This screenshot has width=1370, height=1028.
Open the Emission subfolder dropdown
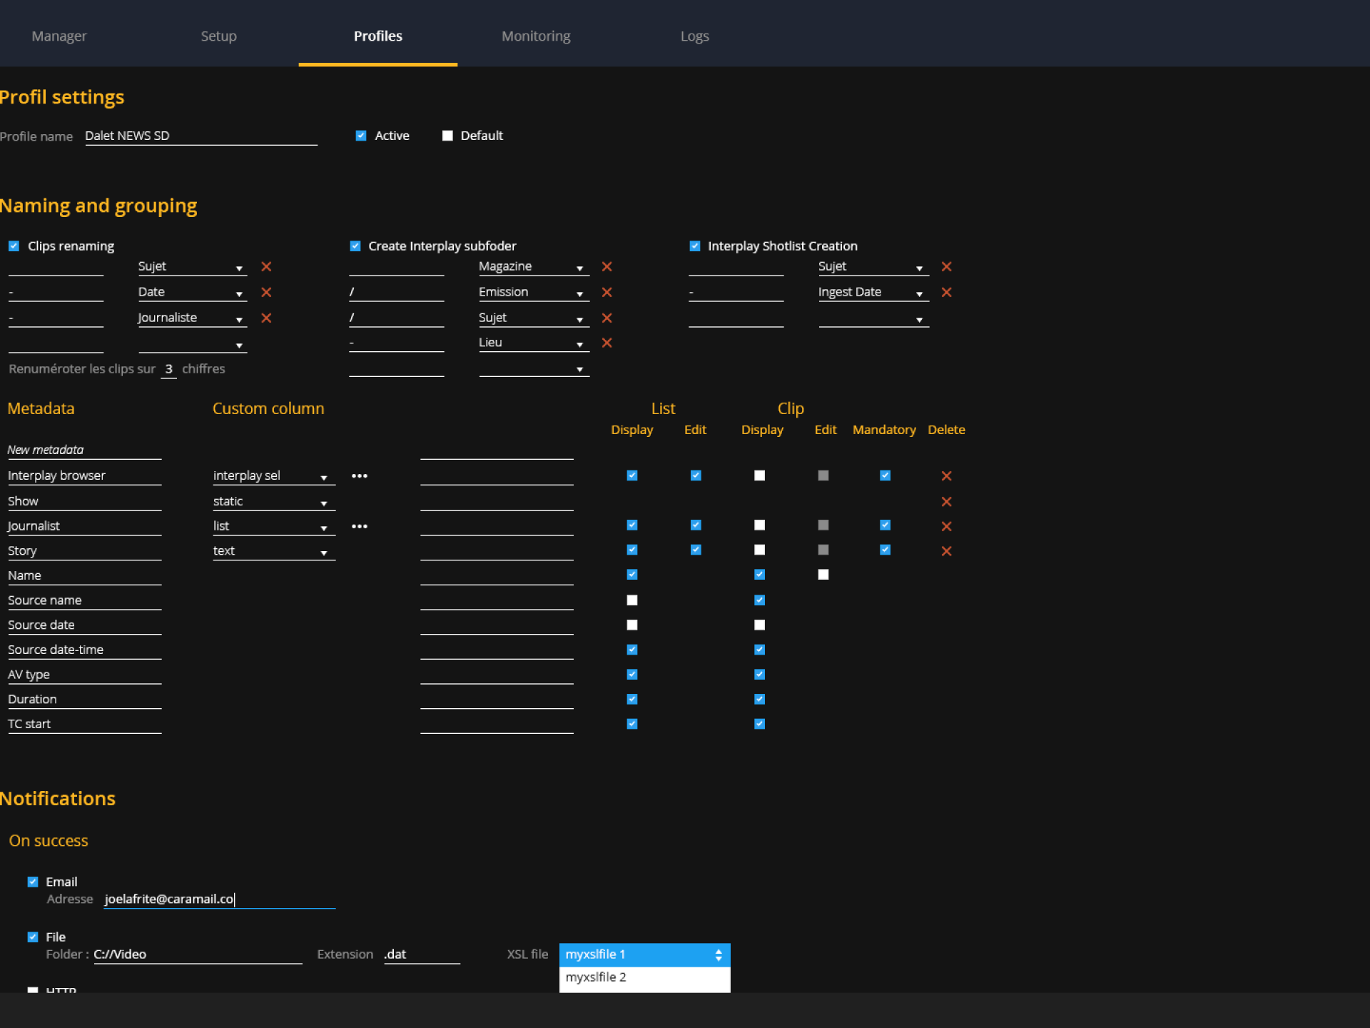click(x=534, y=293)
